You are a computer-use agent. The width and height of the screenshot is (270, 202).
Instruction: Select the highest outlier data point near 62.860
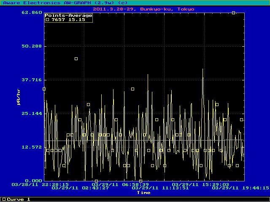coord(233,13)
